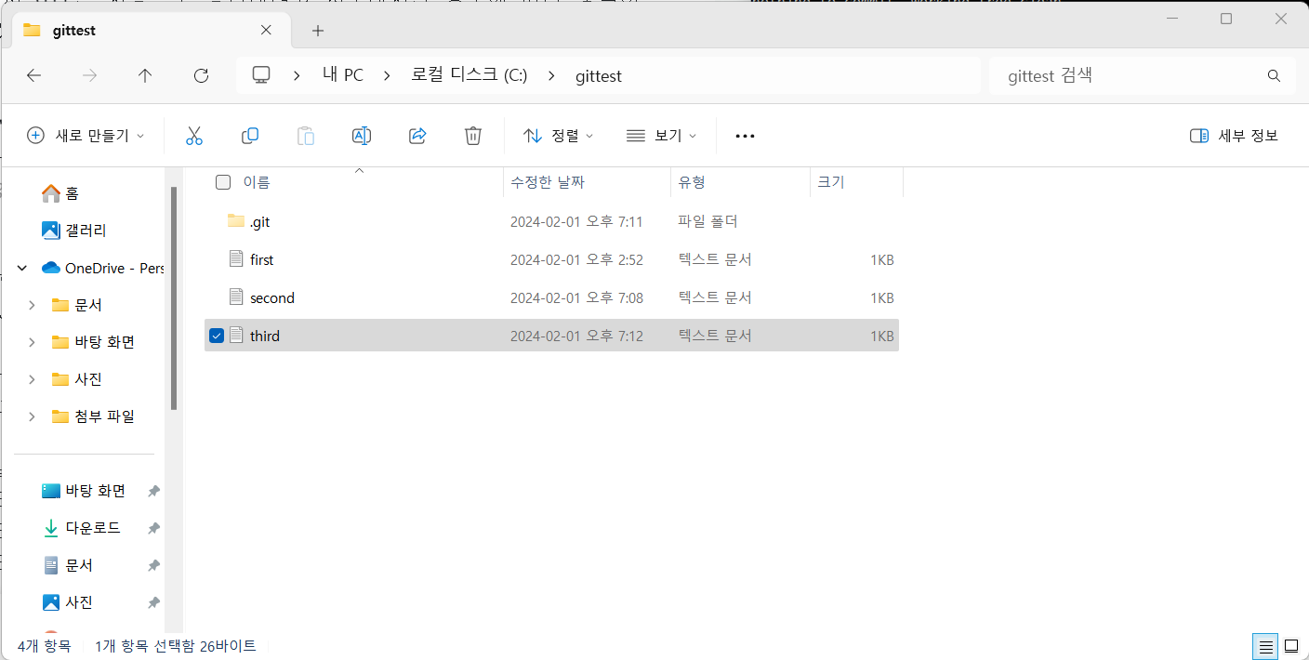Sort by 크기 column header
Viewport: 1309px width, 660px height.
(831, 182)
